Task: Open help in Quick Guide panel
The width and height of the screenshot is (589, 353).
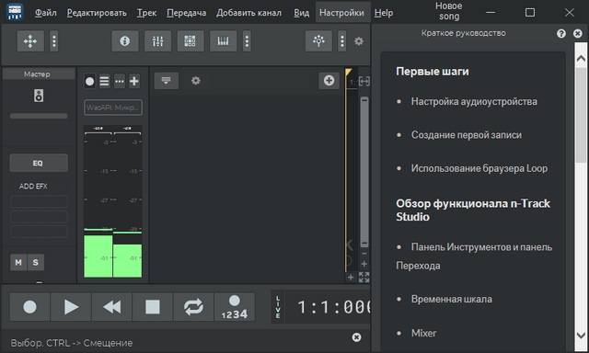Action: [x=561, y=34]
